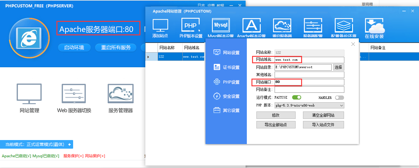Viewport: 419px width, 168px height.
Task: Click www.test.com cell in site table
Action: (194, 57)
